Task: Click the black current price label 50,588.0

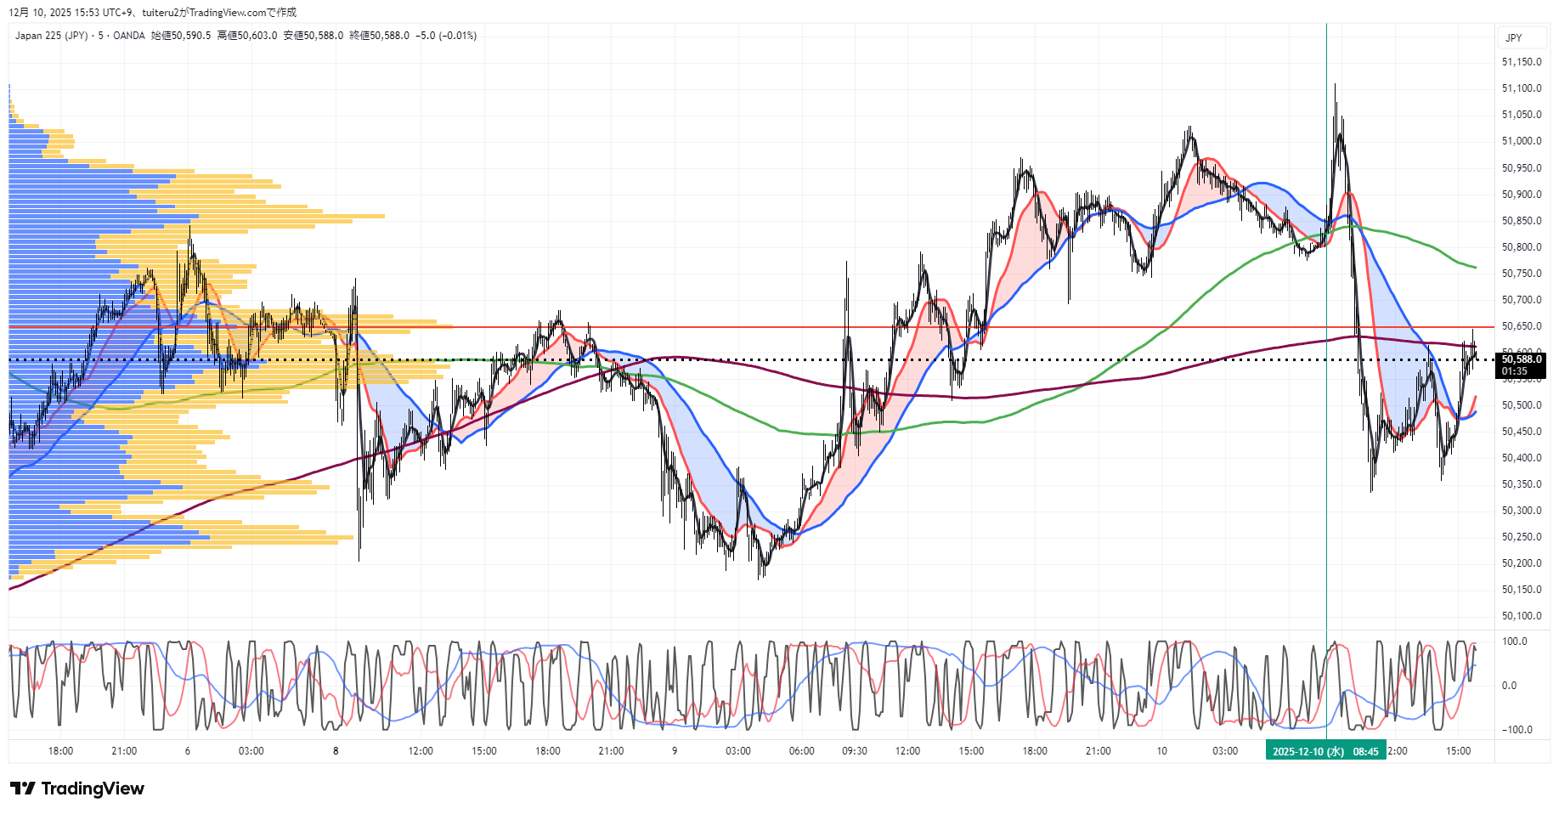Action: [x=1521, y=359]
